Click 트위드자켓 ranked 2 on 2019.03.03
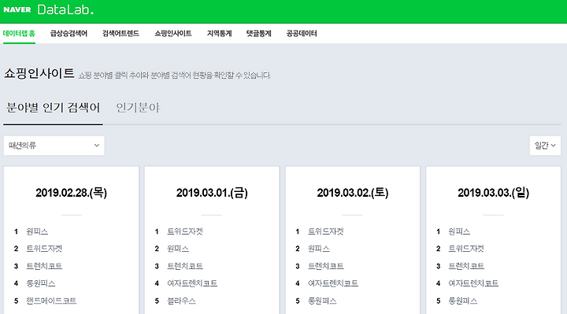The image size is (567, 314). tap(466, 249)
